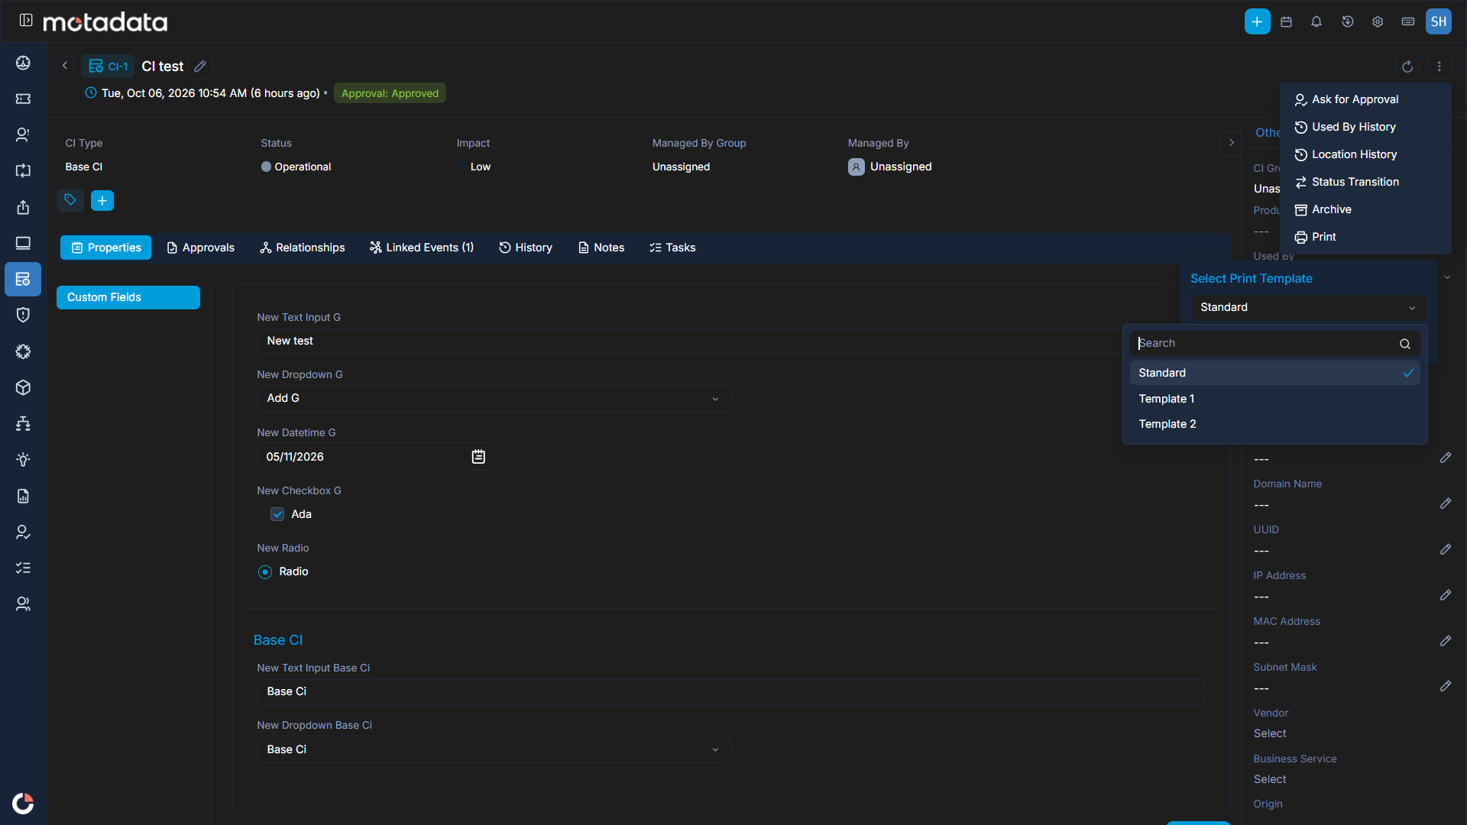Image resolution: width=1467 pixels, height=825 pixels.
Task: Choose Ask for Approval menu entry
Action: pos(1365,99)
